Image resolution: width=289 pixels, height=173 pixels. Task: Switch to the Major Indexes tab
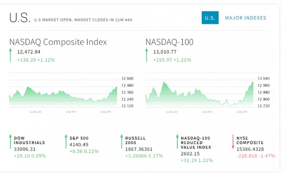tap(245, 18)
